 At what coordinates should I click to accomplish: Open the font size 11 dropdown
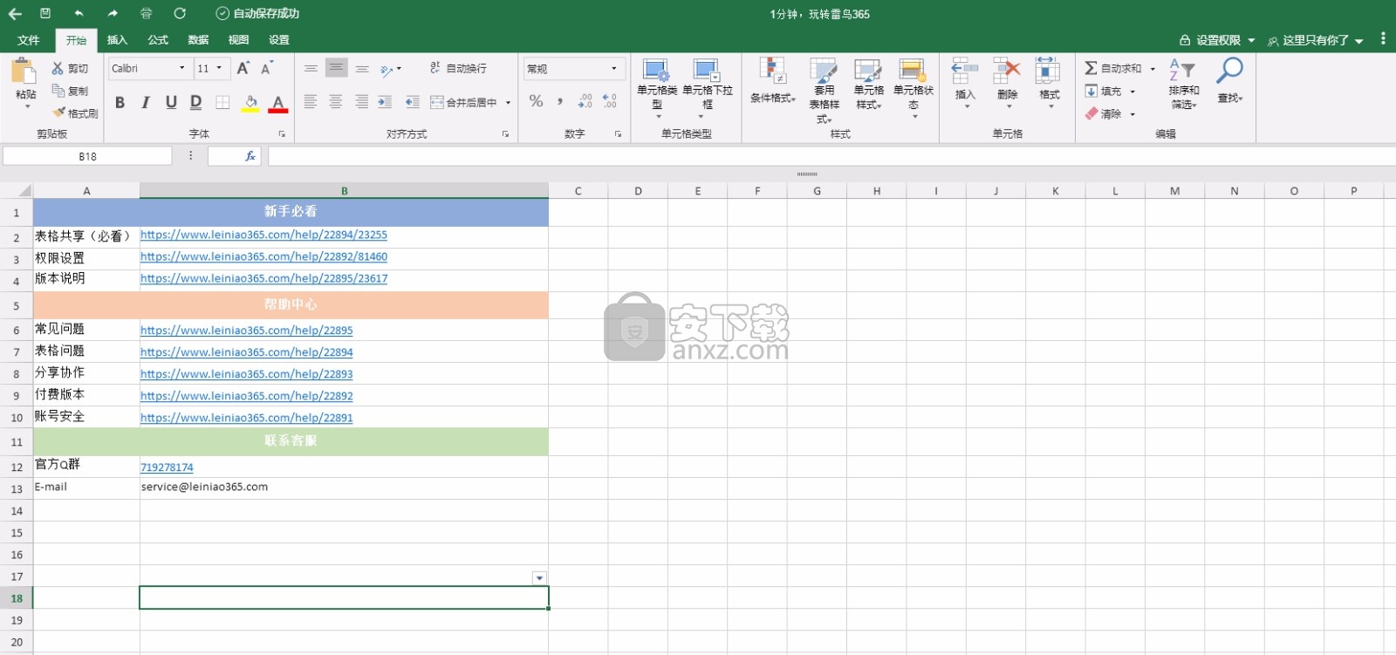[219, 68]
